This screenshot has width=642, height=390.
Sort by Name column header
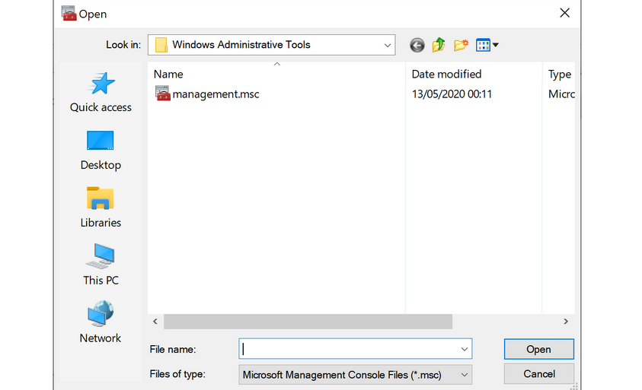coord(168,75)
